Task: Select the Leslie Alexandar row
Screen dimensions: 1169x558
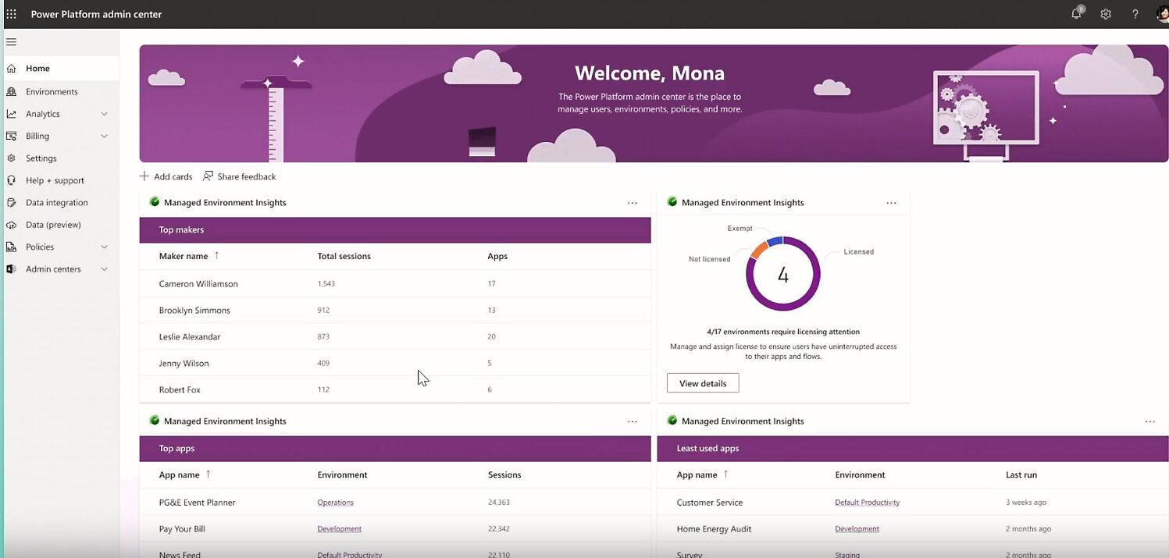Action: 395,337
